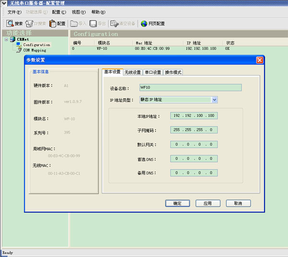Click wireless MAC value 00-11-A3-CB-00-C1

[x=64, y=173]
